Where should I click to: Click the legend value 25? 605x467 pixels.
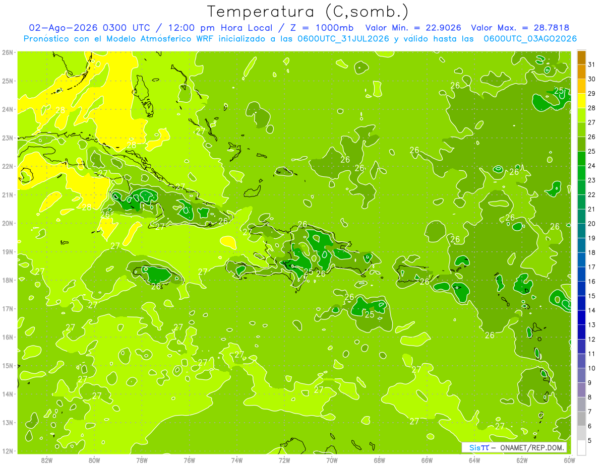[592, 151]
